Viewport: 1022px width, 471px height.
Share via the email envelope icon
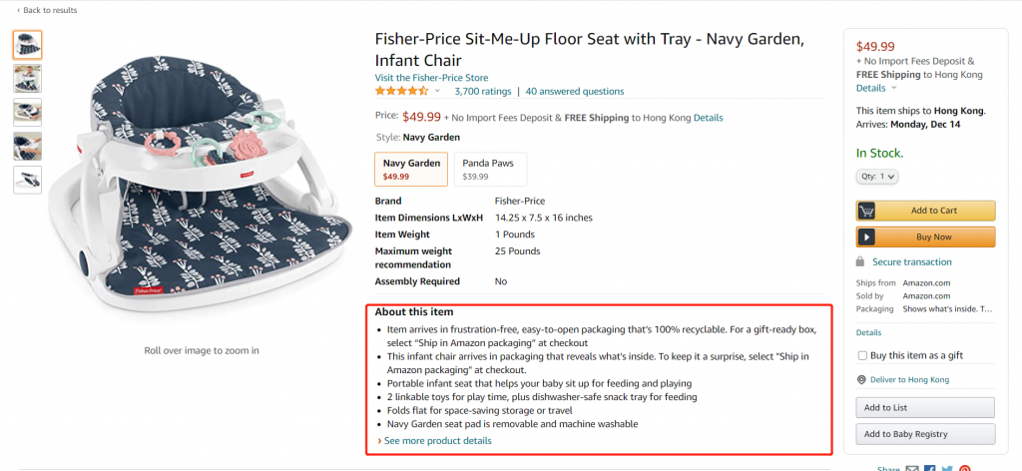click(x=912, y=469)
